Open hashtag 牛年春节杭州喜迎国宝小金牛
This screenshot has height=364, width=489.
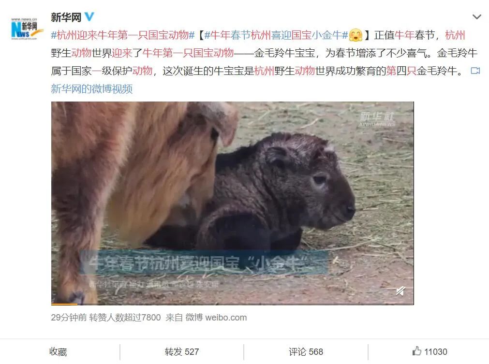click(276, 35)
